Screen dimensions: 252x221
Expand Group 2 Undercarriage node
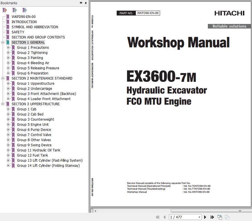(8, 88)
